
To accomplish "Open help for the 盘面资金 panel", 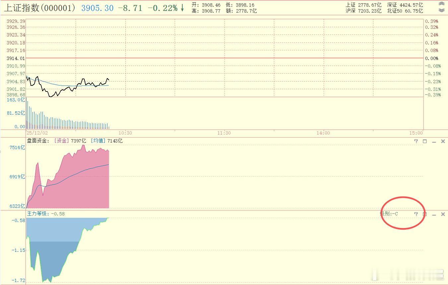I will (416, 141).
